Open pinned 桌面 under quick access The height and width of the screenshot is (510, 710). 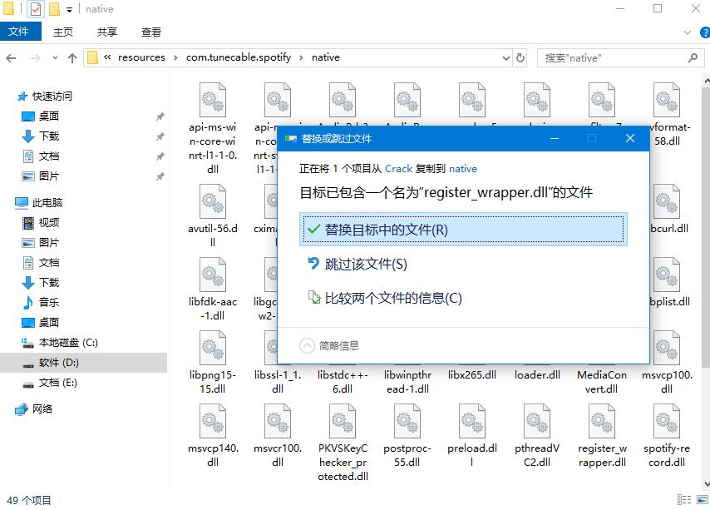pos(48,116)
